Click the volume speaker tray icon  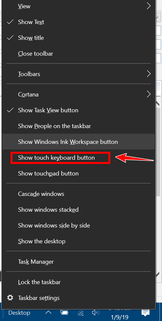click(x=95, y=313)
